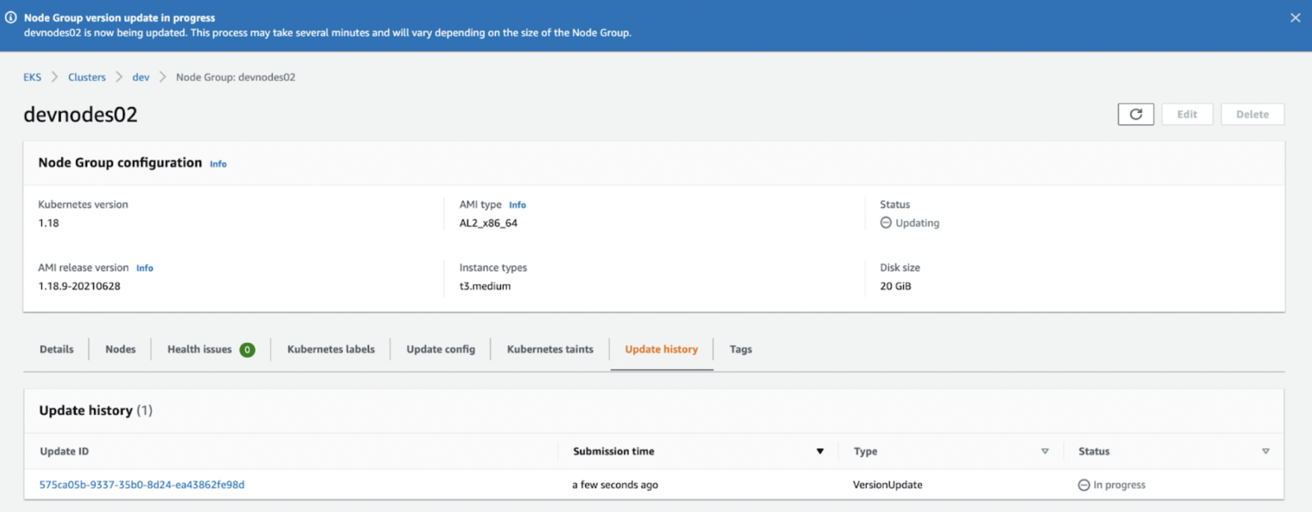This screenshot has height=512, width=1312.
Task: Open update 575ca05b-9337-35b0-8d24-ea43862fe98d
Action: coord(142,484)
